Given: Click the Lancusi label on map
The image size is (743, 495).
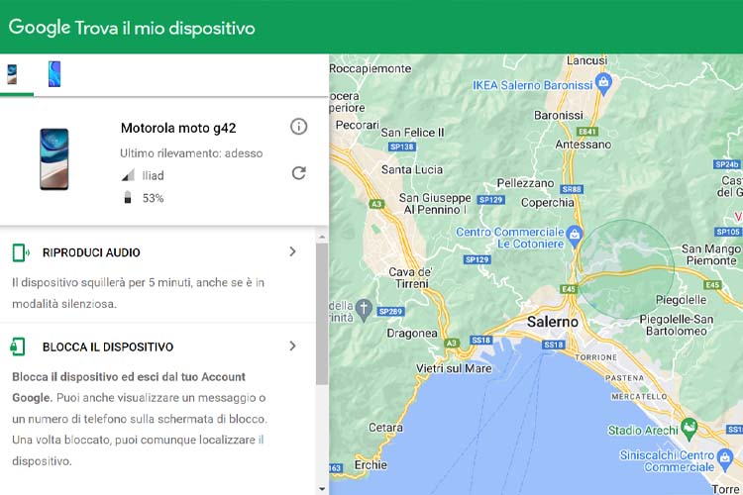Looking at the screenshot, I should (x=587, y=60).
